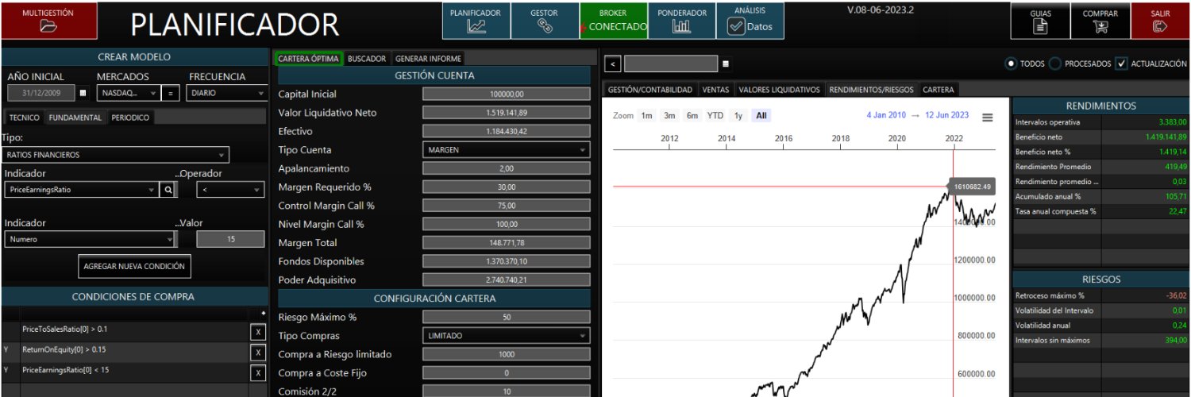The height and width of the screenshot is (397, 1191).
Task: Select the Cartera Óptima tab
Action: (309, 59)
